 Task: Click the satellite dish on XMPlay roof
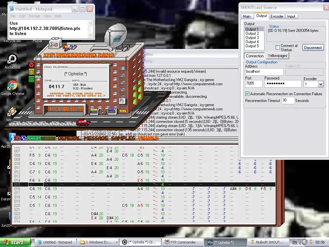pyautogui.click(x=116, y=35)
